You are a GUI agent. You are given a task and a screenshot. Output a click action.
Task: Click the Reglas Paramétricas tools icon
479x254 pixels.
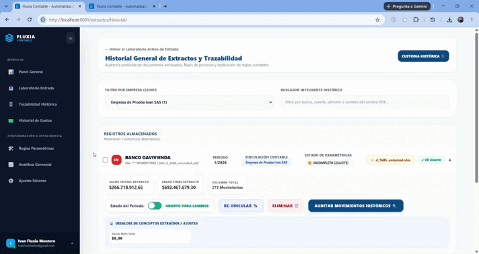coord(11,148)
